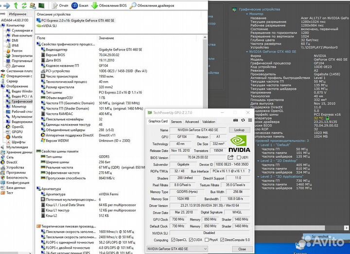Screen dimensions: 350x254
Task: Switch to the Validation tab in GPU-Z
Action: (x=209, y=122)
